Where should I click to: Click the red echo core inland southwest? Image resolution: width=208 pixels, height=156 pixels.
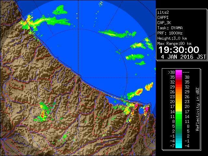click(x=43, y=115)
